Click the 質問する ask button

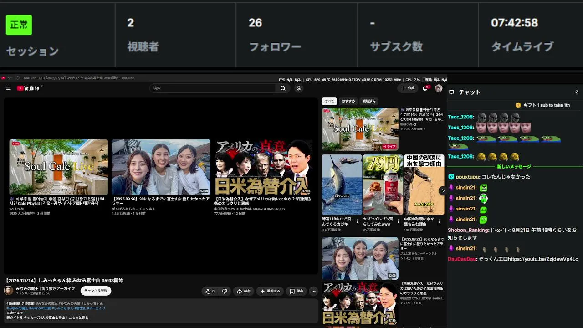pyautogui.click(x=271, y=291)
